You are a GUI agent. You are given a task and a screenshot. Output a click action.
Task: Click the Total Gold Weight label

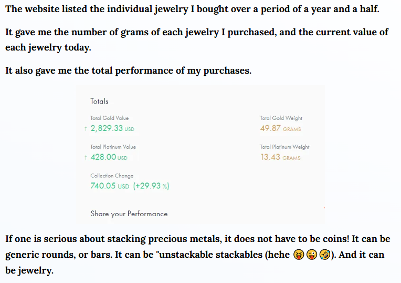point(281,118)
